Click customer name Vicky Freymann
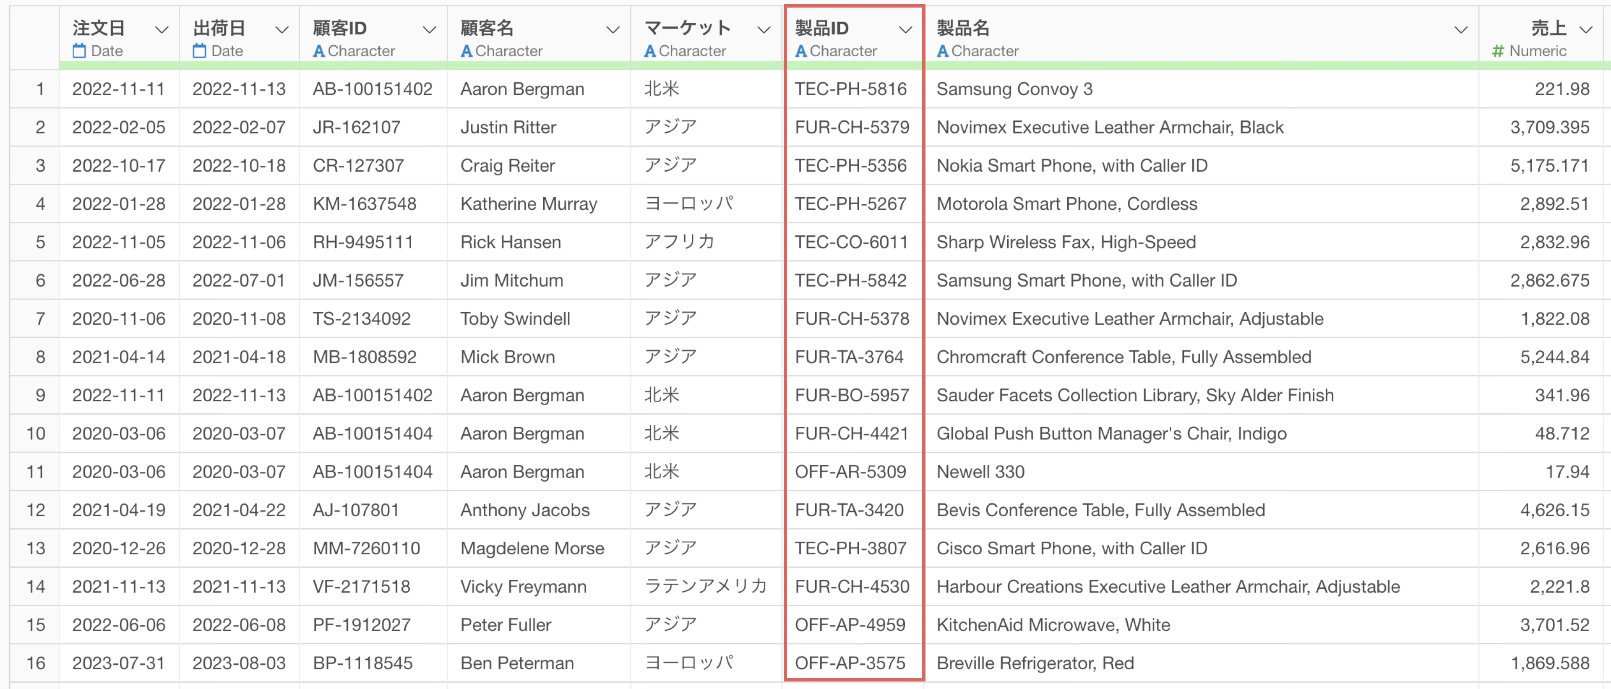The width and height of the screenshot is (1611, 689). click(x=524, y=587)
